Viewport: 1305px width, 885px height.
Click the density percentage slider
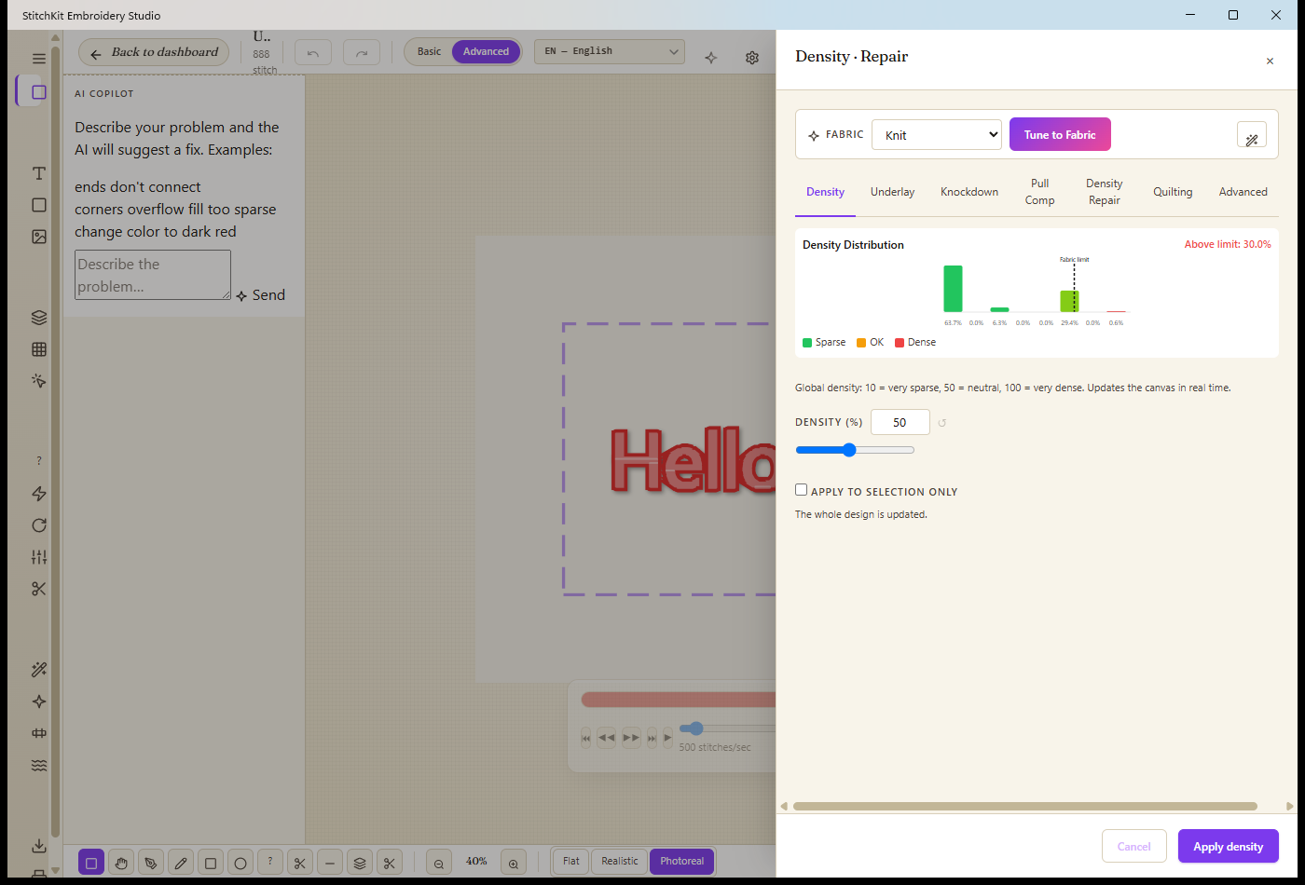(855, 450)
